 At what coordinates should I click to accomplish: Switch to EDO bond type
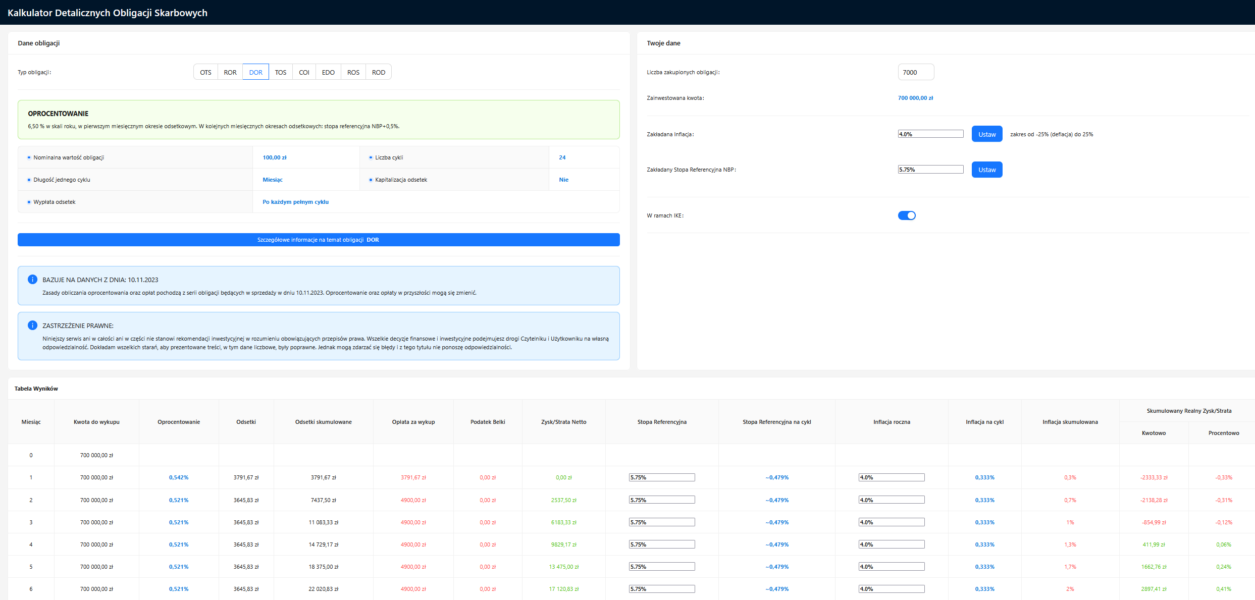tap(328, 72)
